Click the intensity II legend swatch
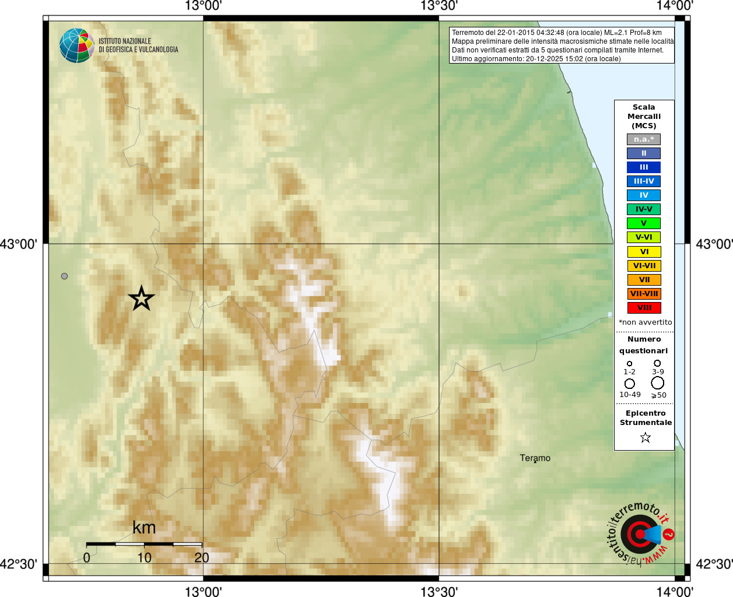Screen dimensions: 733x597 [644, 153]
